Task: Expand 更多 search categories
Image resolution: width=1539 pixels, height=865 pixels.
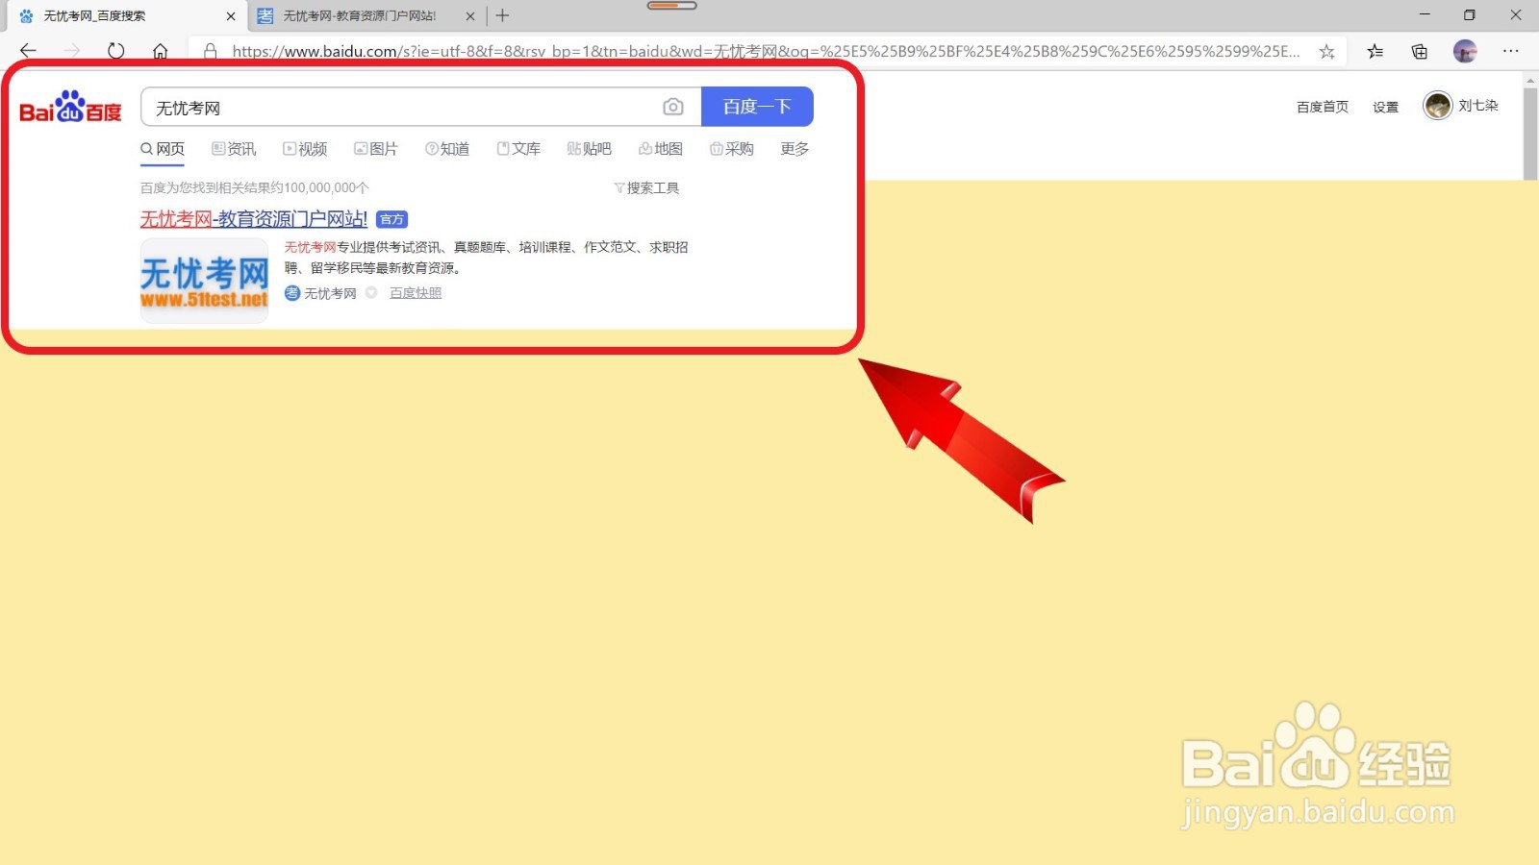Action: coord(795,149)
